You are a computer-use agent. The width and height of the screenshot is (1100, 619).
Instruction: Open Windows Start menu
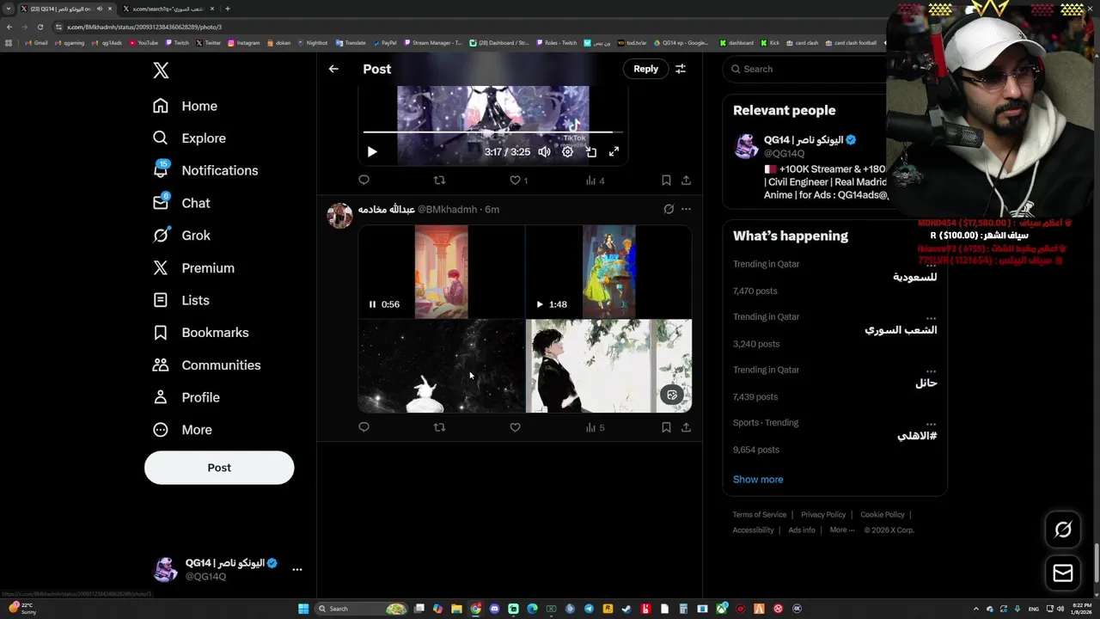(303, 609)
